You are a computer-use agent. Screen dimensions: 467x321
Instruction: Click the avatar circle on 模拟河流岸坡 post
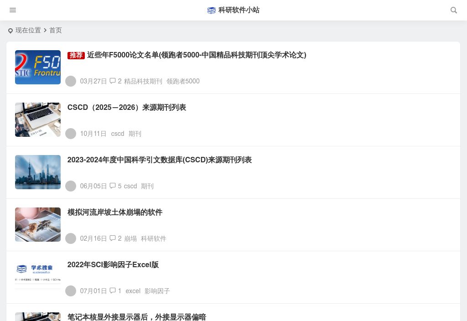(71, 238)
